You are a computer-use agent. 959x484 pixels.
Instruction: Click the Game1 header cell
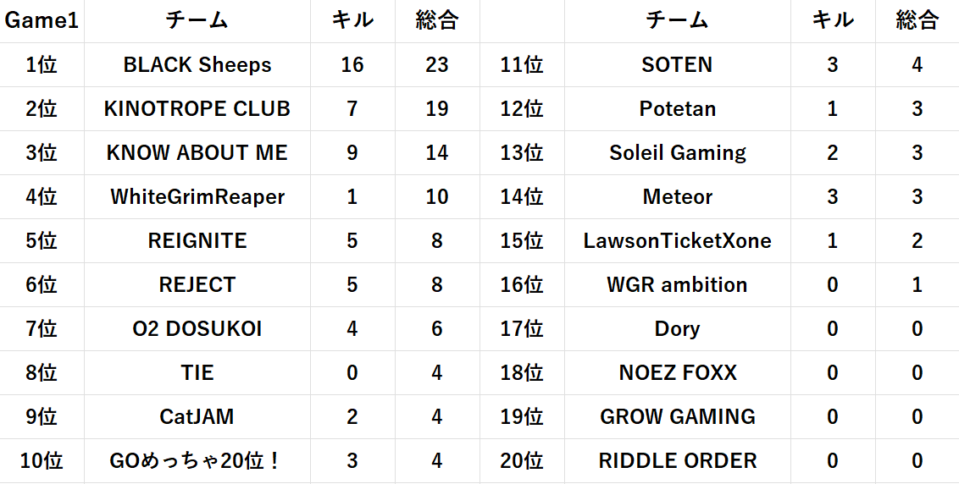click(x=42, y=21)
